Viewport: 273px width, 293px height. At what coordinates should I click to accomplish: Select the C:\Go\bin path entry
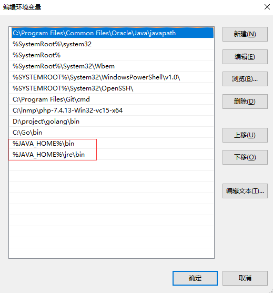(112, 133)
